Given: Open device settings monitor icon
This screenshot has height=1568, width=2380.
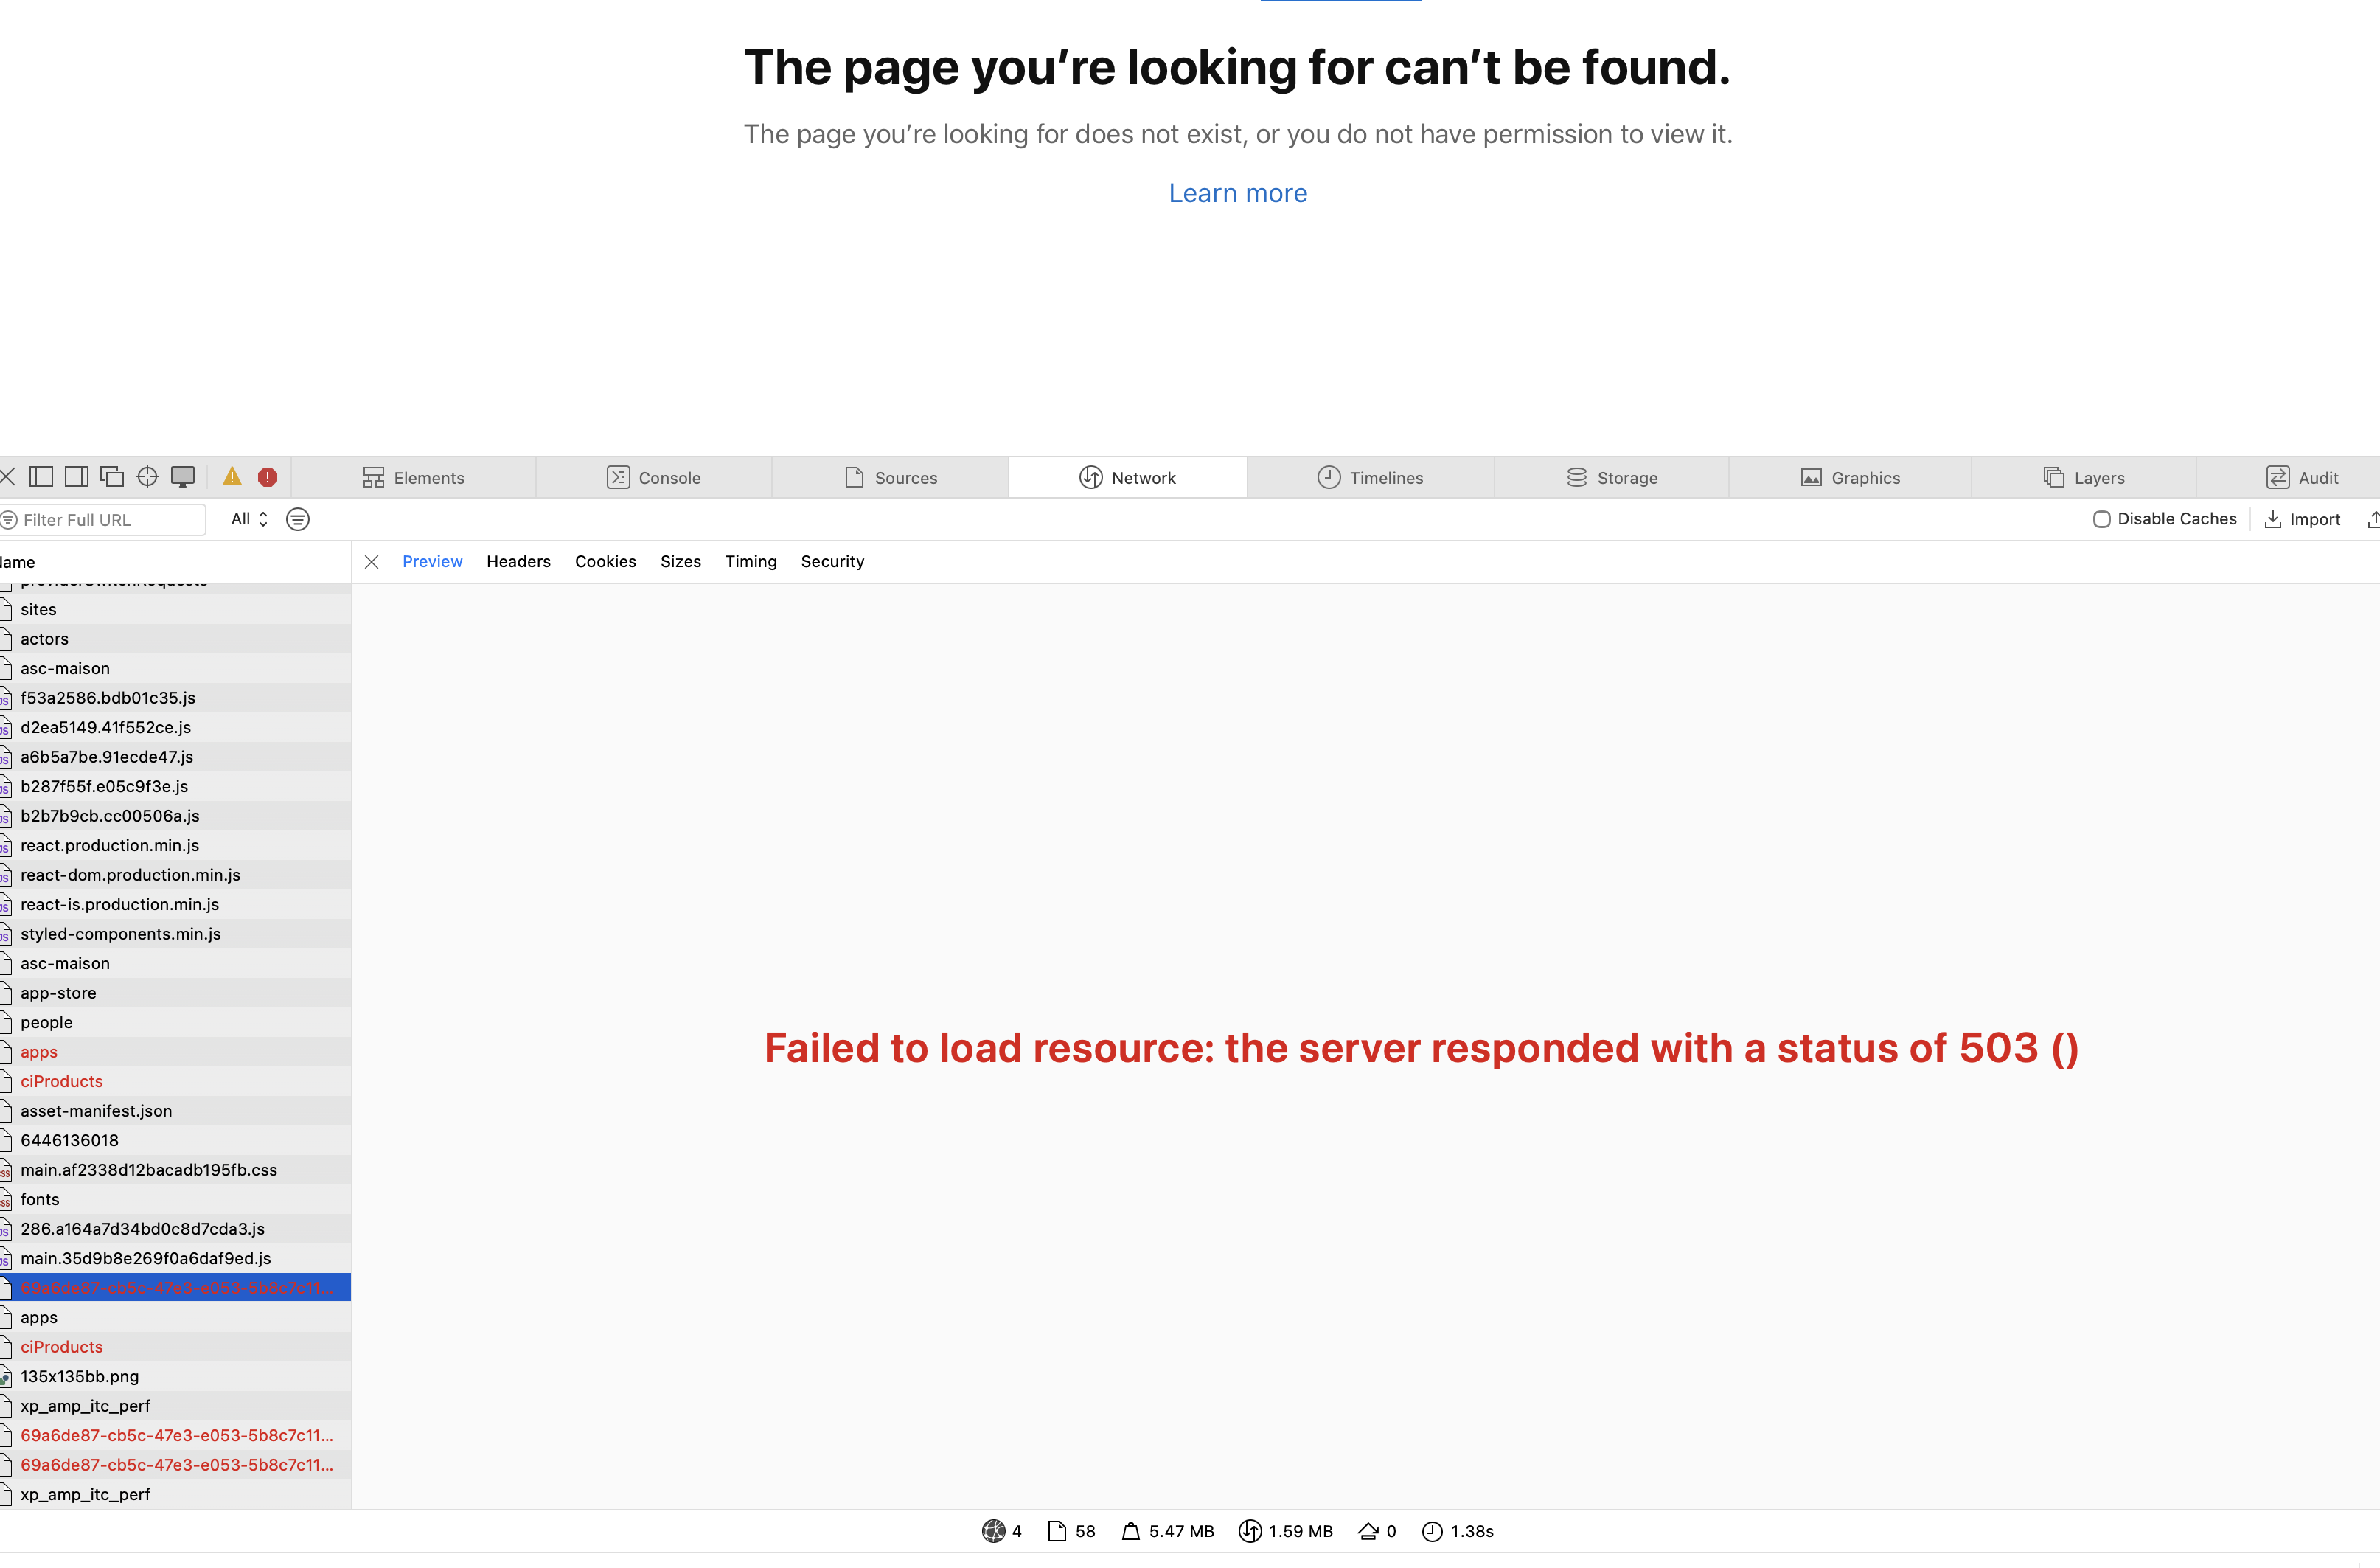Looking at the screenshot, I should [x=182, y=477].
